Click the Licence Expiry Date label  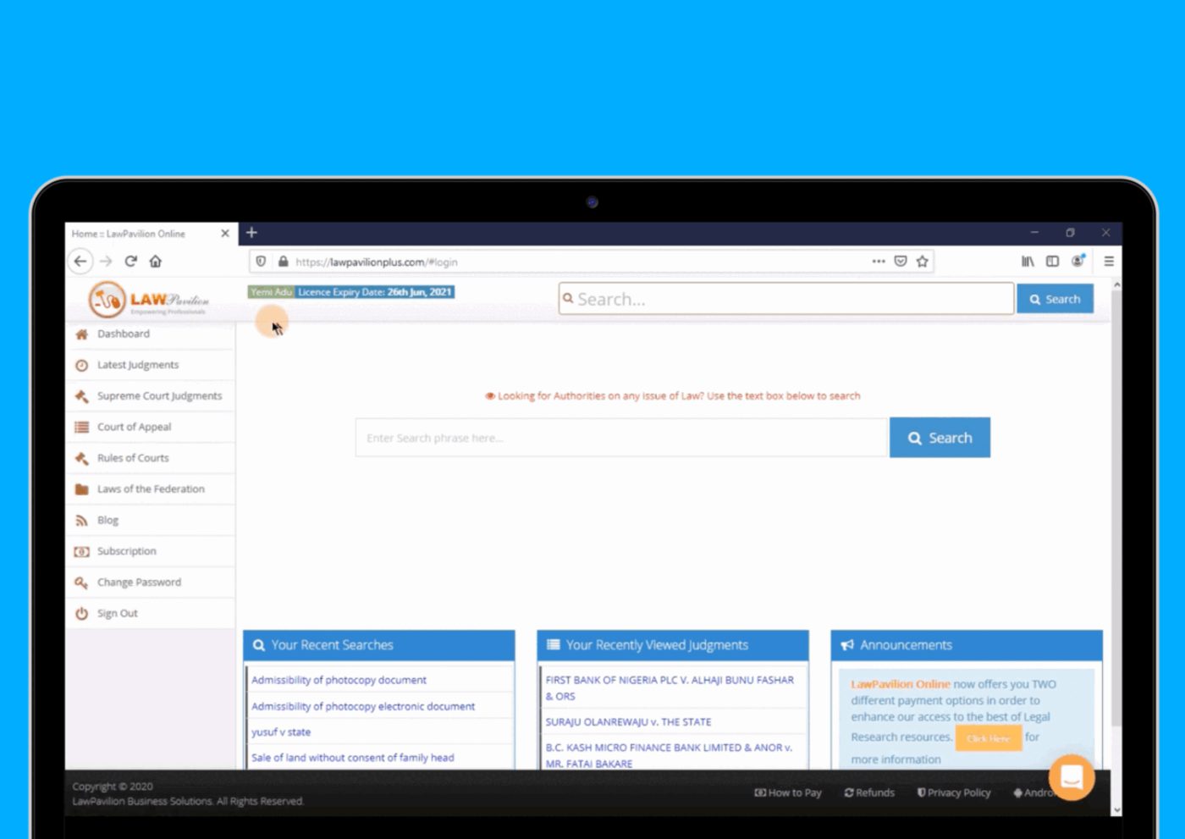click(x=375, y=292)
